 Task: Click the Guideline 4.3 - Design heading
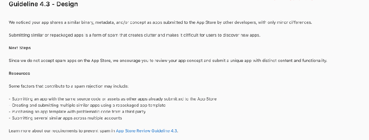(43, 4)
